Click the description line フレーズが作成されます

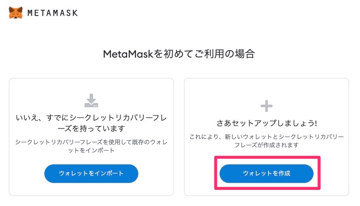pos(266,145)
